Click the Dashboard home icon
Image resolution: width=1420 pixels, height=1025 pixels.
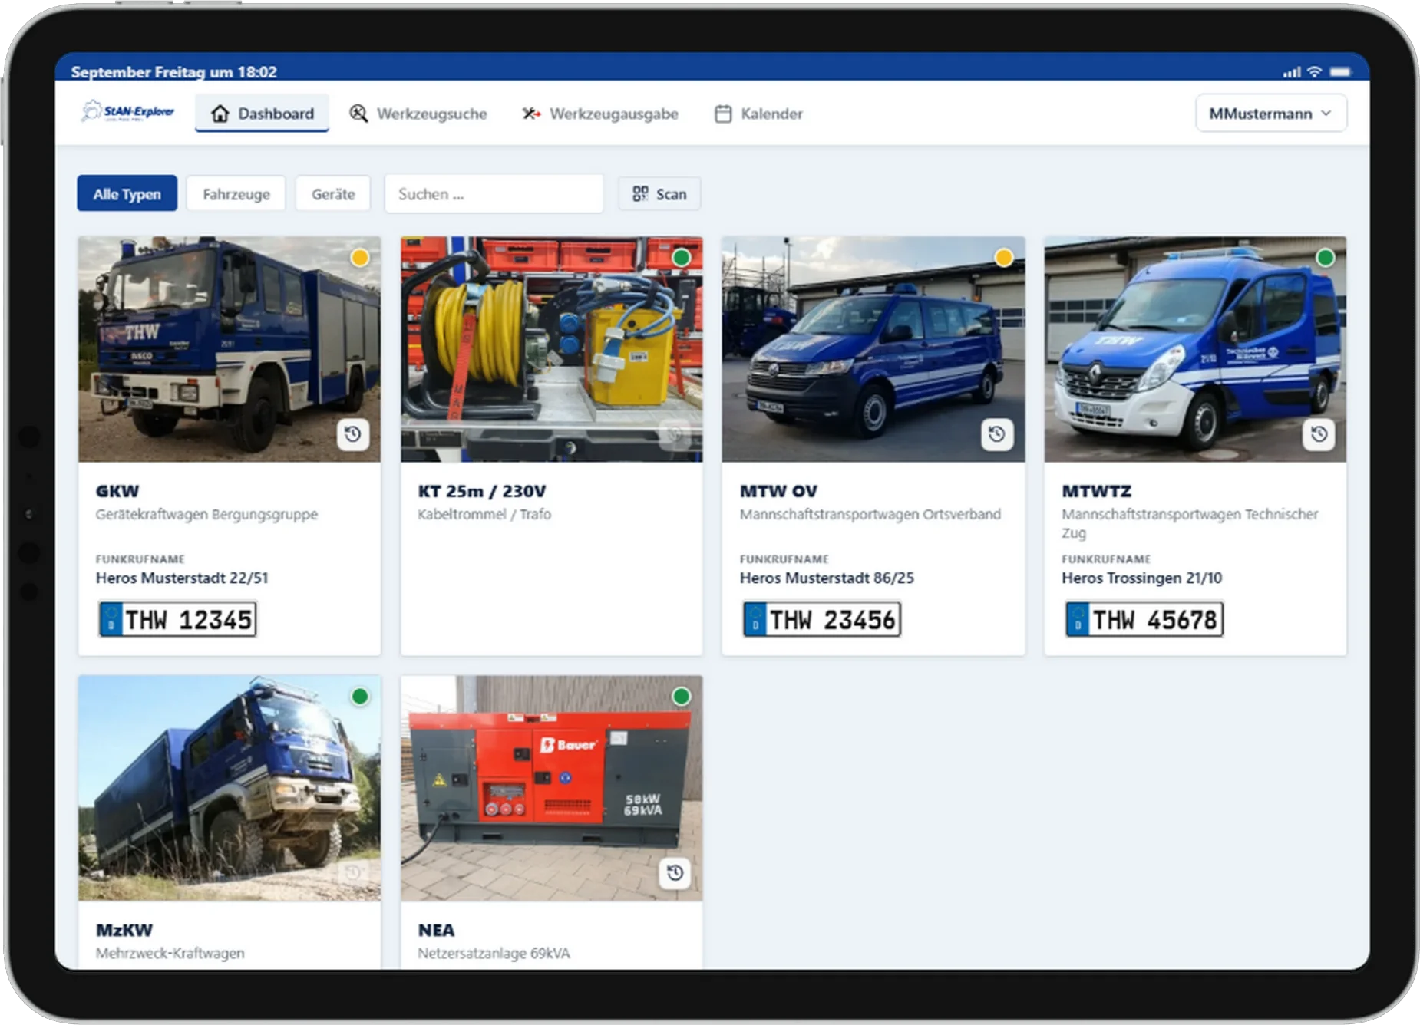pos(220,114)
